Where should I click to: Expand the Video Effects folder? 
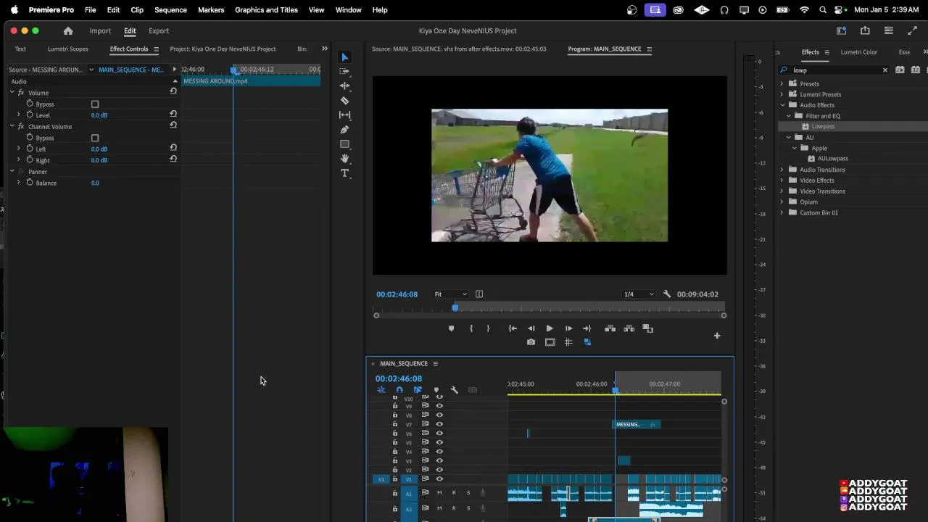pyautogui.click(x=782, y=181)
